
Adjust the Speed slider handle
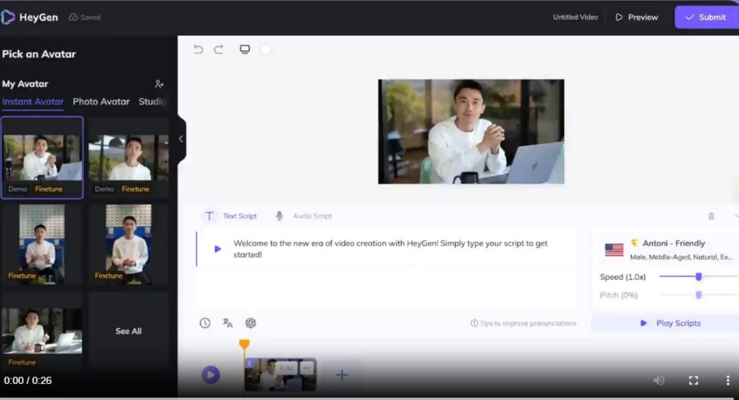[x=698, y=277]
